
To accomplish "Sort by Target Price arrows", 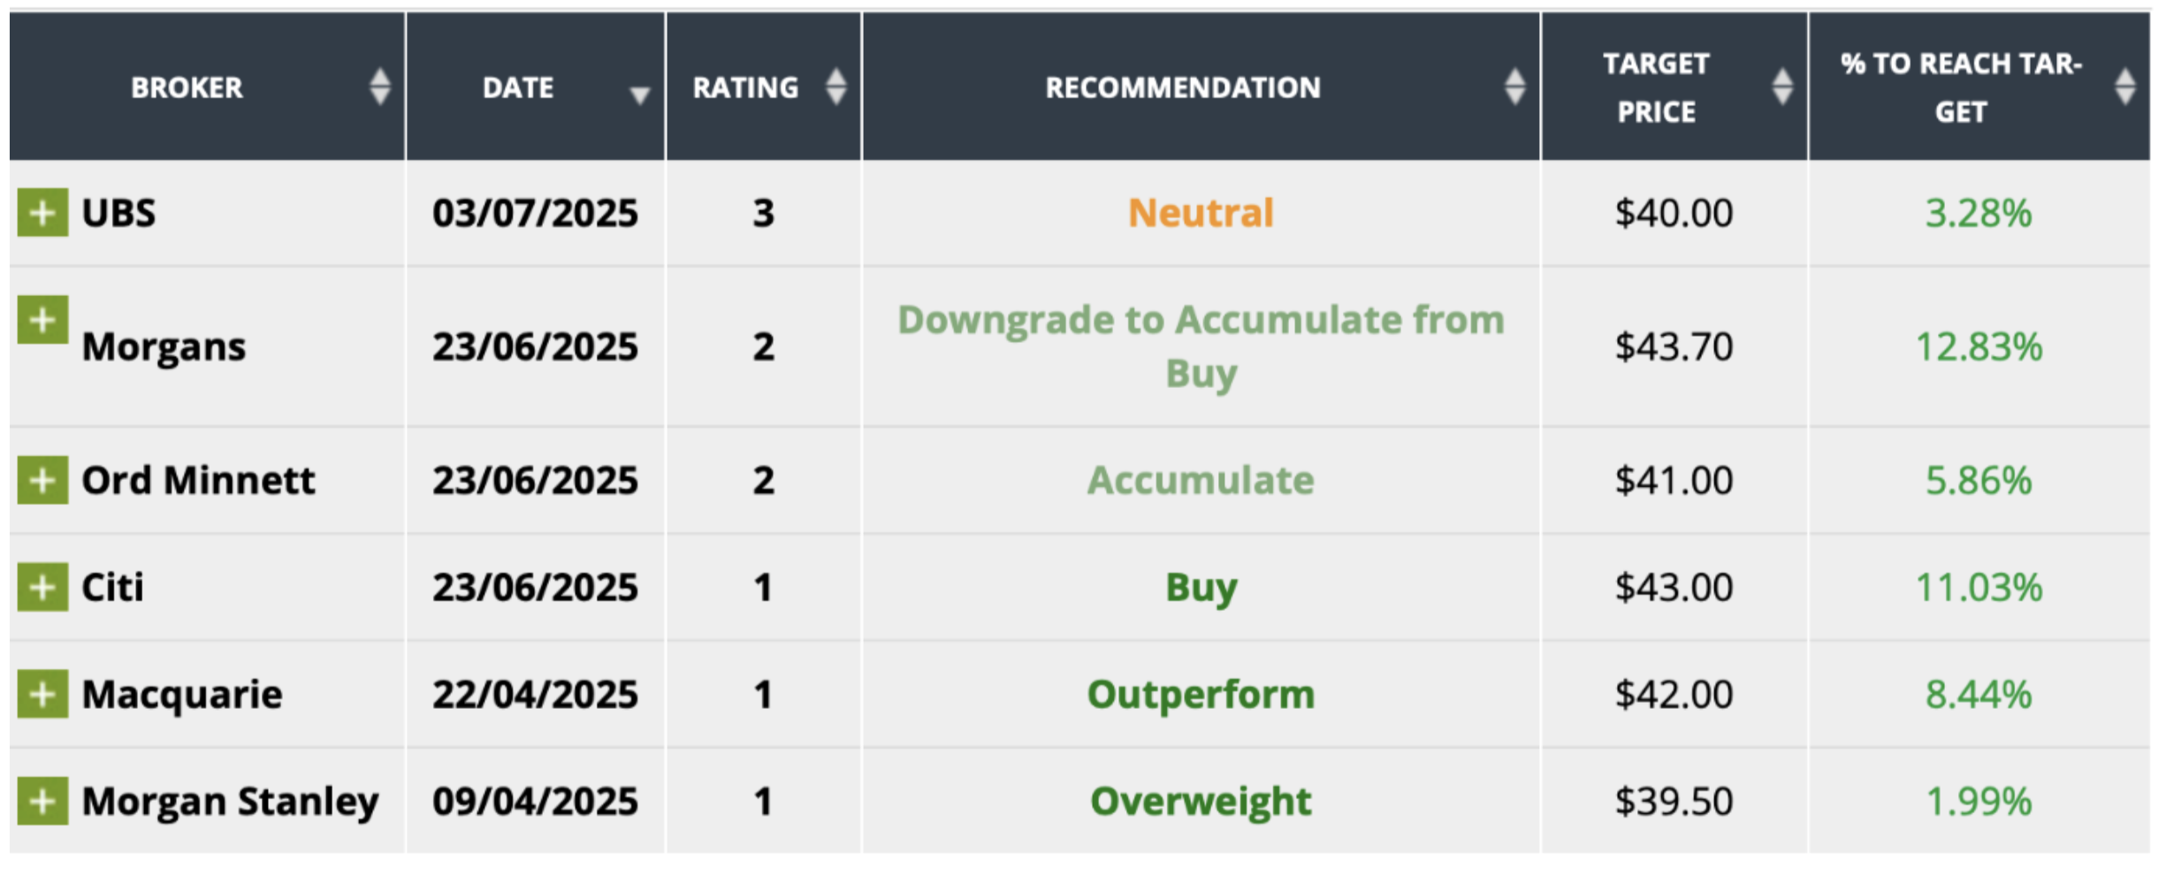I will [1782, 87].
